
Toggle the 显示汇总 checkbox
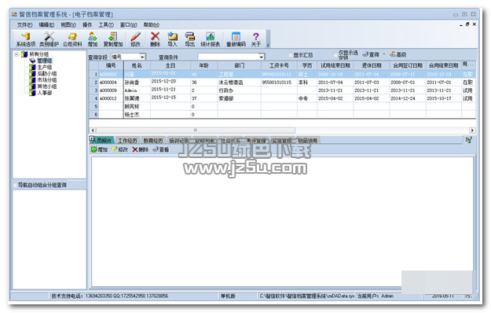point(291,55)
